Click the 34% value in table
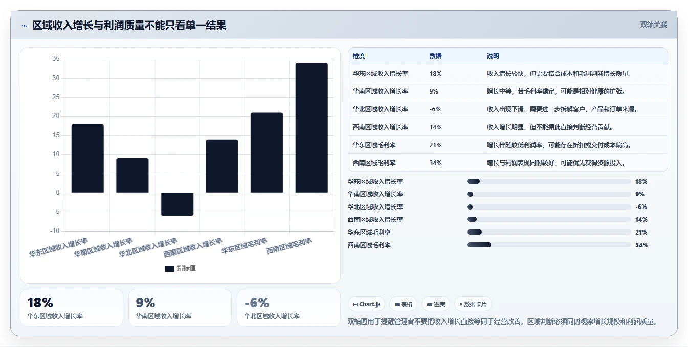The height and width of the screenshot is (347, 688). tap(436, 163)
